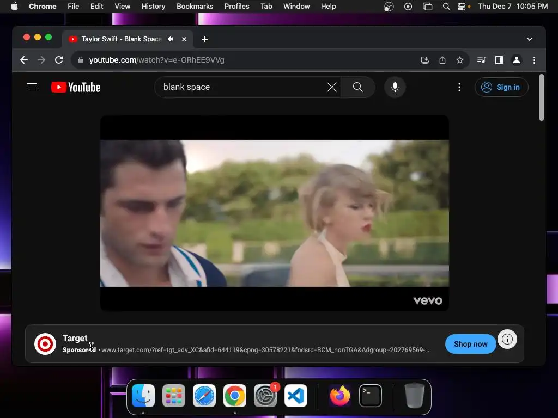Reload the YouTube page
The height and width of the screenshot is (418, 558).
[x=59, y=60]
